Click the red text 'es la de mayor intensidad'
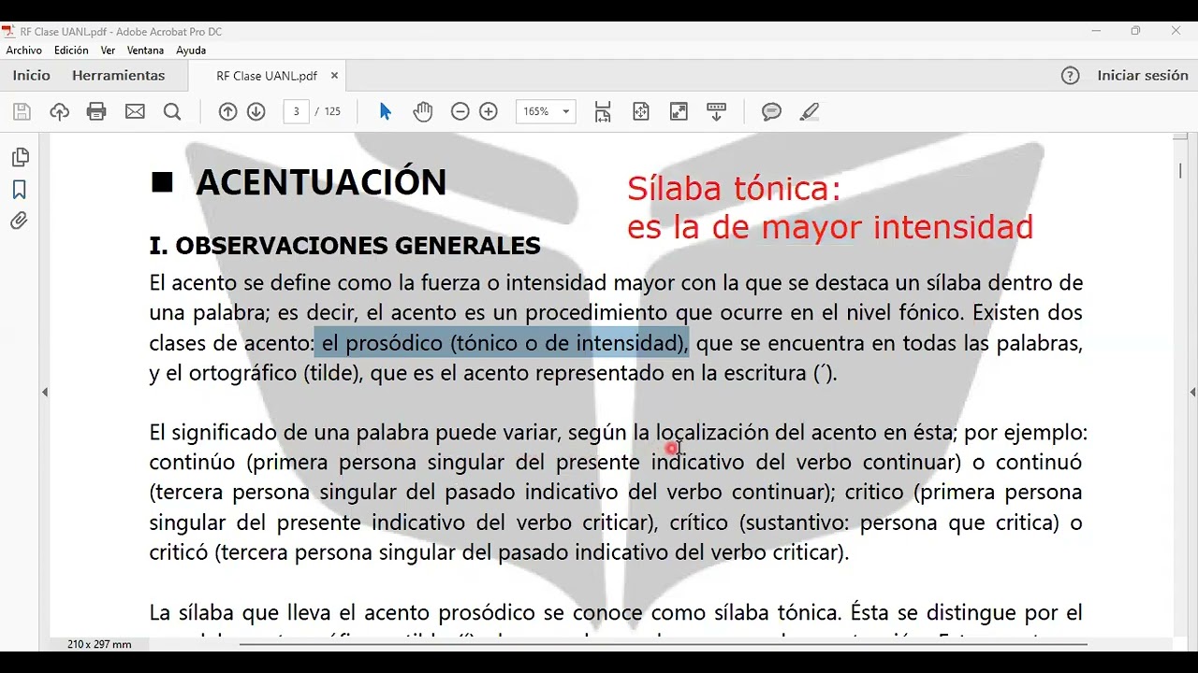This screenshot has height=673, width=1198. (830, 227)
